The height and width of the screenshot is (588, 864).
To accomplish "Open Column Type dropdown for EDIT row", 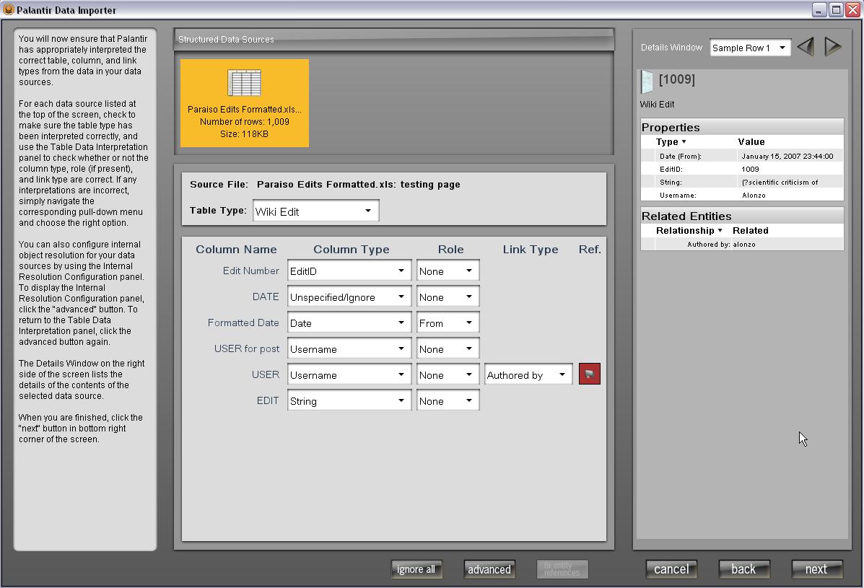I will pos(349,401).
